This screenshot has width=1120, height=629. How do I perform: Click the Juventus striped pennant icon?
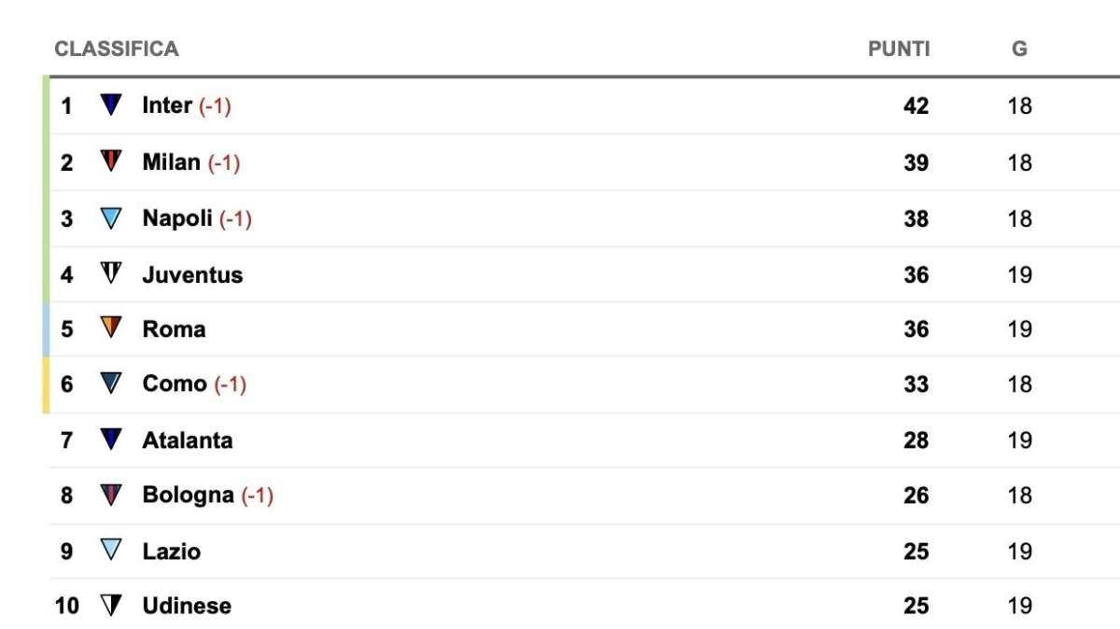pyautogui.click(x=111, y=273)
